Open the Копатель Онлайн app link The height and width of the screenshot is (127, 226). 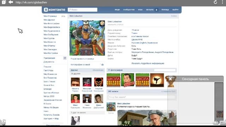point(52,115)
